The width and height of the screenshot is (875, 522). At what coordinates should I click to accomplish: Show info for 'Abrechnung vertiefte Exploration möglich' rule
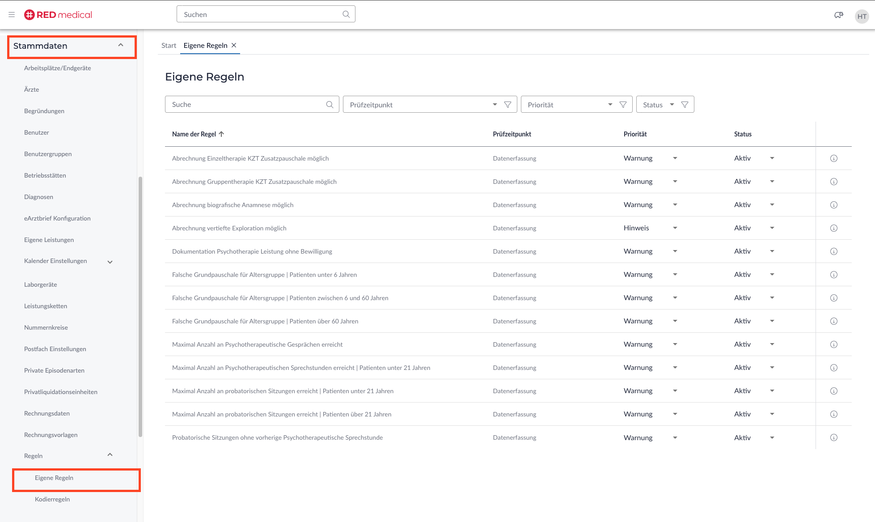pos(833,228)
